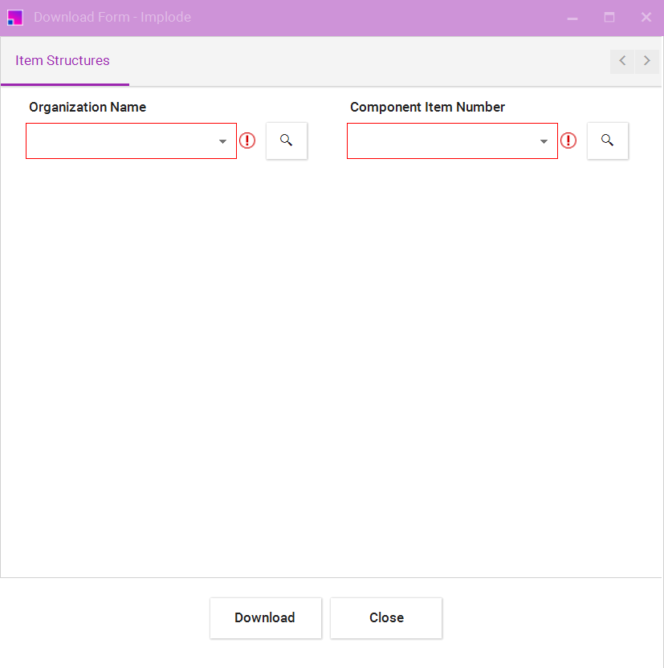
Task: Minimize the Download Form window
Action: coord(572,18)
